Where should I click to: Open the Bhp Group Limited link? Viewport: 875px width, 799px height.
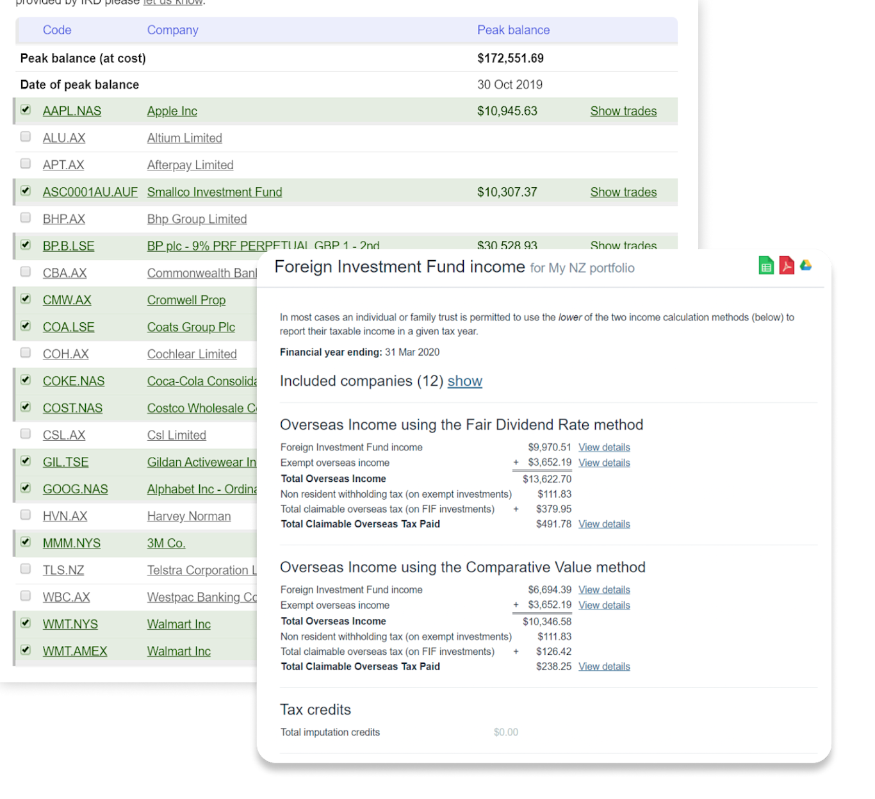coord(197,219)
